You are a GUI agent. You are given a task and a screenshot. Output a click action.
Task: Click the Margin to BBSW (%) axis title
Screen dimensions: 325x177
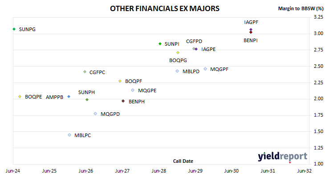(x=301, y=8)
